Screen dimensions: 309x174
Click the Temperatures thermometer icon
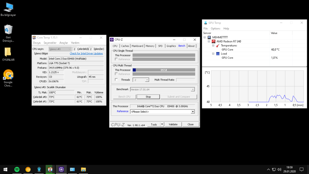pos(218,46)
